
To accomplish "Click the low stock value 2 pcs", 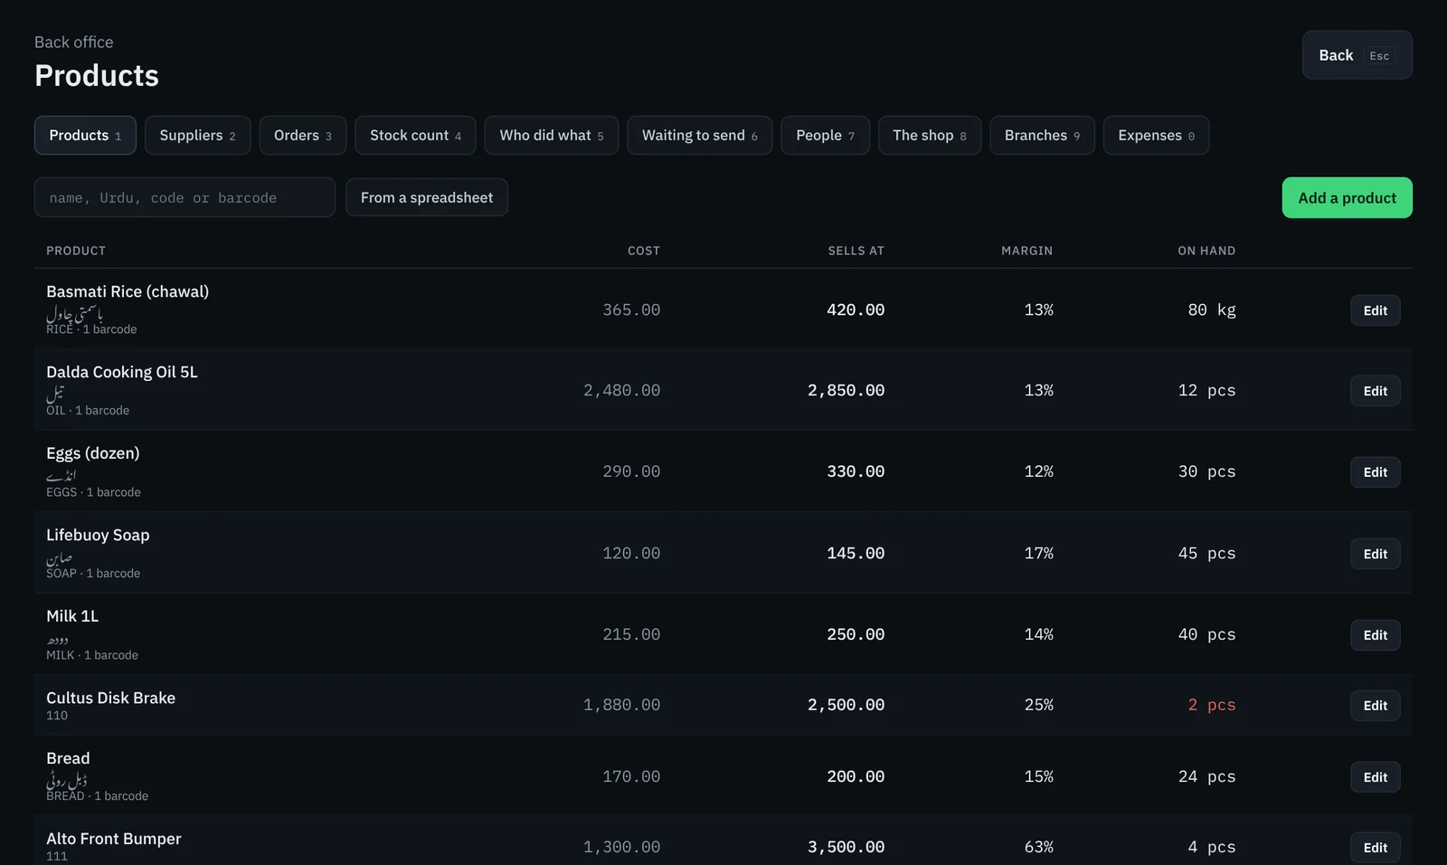I will click(x=1211, y=705).
